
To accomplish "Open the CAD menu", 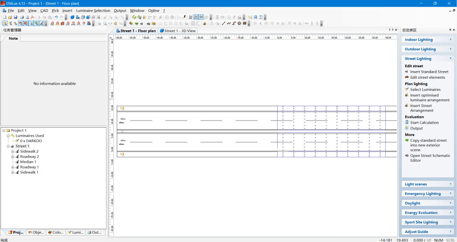I will 44,11.
